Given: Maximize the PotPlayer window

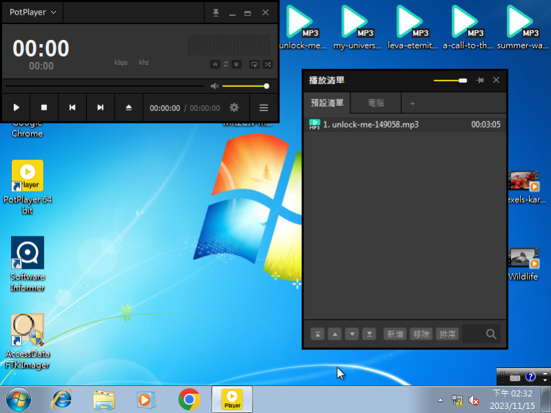Looking at the screenshot, I should 248,12.
